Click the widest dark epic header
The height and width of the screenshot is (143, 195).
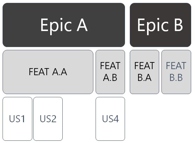tap(64, 25)
